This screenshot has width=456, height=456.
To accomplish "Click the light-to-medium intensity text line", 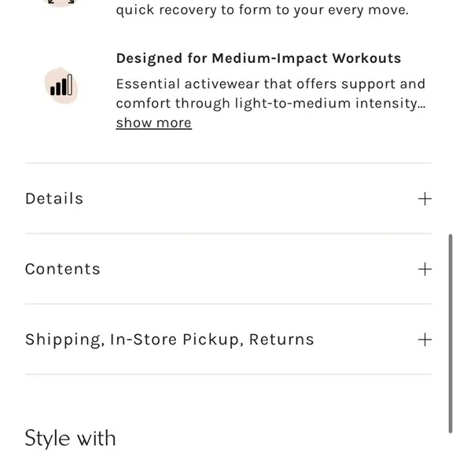I will (270, 104).
